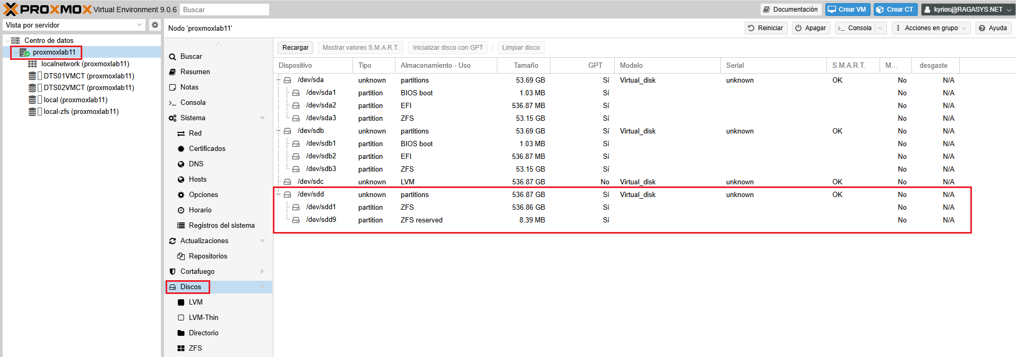Click the Certificados badge icon

(181, 148)
